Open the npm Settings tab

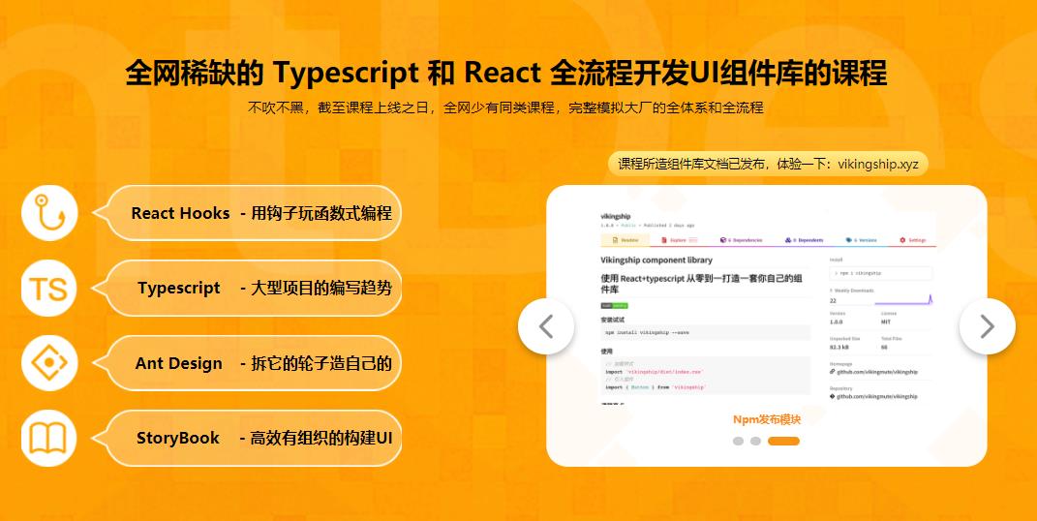click(913, 240)
